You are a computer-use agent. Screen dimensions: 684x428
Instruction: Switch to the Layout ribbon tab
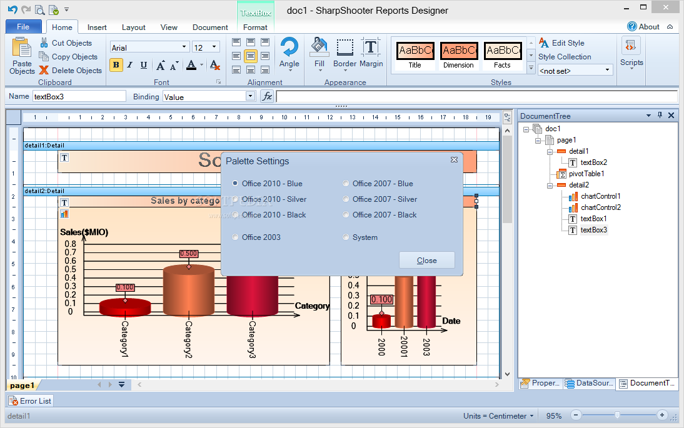coord(133,27)
